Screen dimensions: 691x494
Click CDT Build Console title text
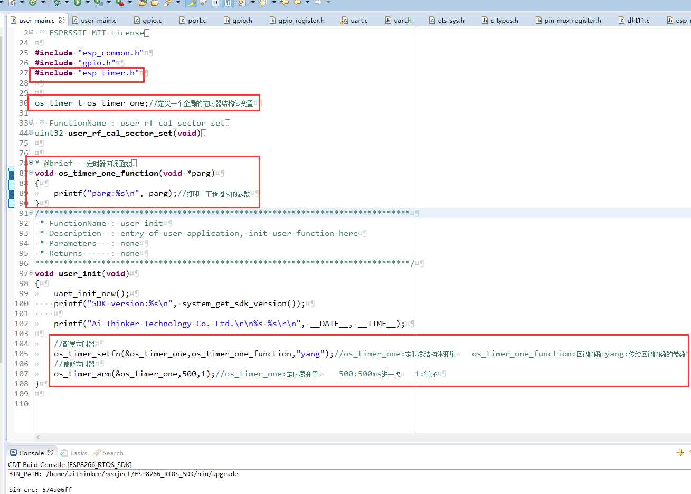pos(70,464)
